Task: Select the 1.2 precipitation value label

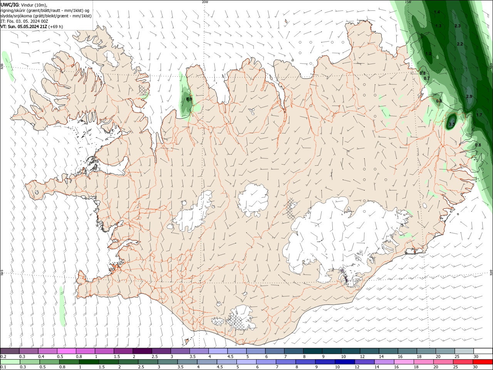Action: coord(429,54)
